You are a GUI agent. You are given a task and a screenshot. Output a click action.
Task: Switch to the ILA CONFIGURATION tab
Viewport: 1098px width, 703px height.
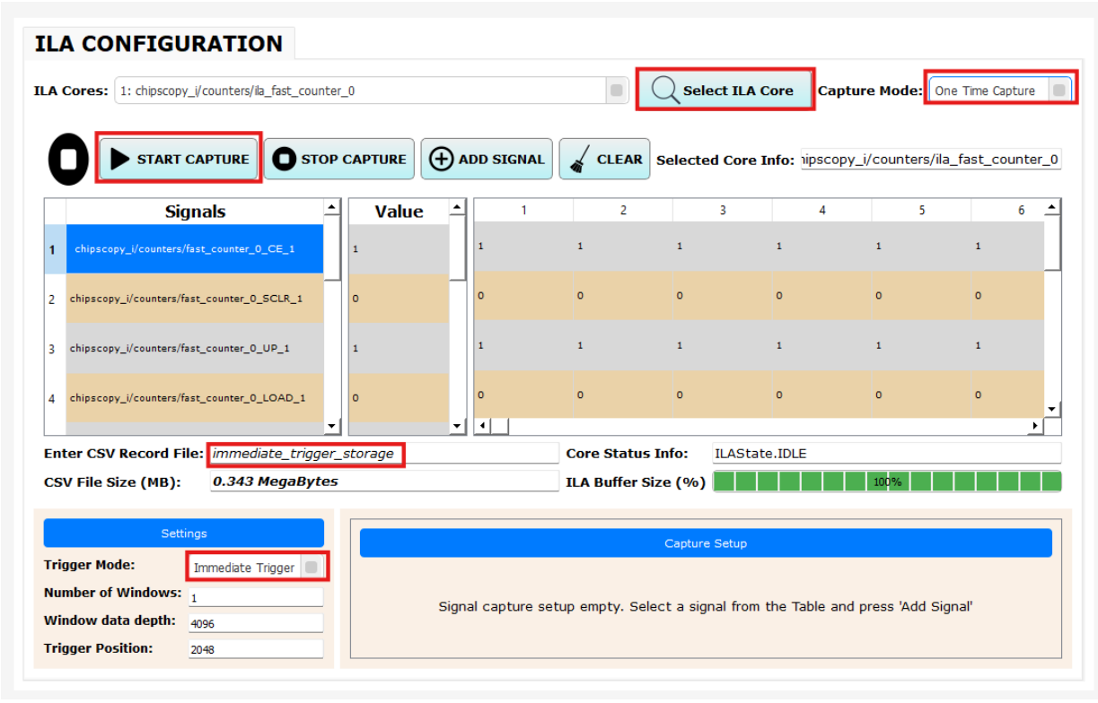point(159,43)
